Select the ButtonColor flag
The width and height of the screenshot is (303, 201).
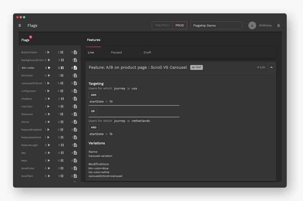tap(29, 52)
